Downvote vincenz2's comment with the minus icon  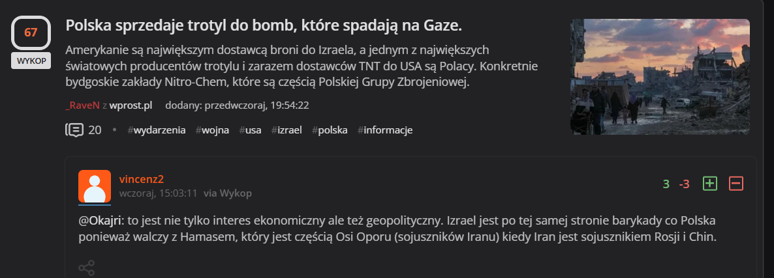(x=735, y=184)
